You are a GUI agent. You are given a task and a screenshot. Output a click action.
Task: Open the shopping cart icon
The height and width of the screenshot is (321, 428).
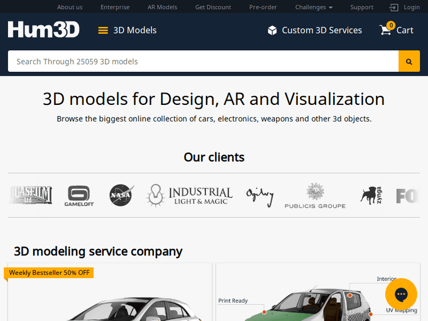point(386,30)
